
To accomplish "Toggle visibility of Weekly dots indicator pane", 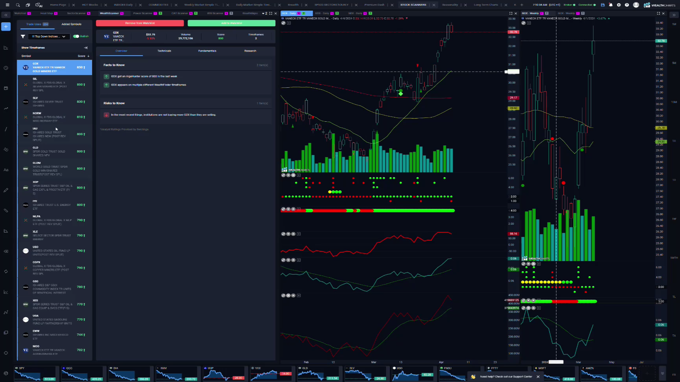I will (523, 264).
